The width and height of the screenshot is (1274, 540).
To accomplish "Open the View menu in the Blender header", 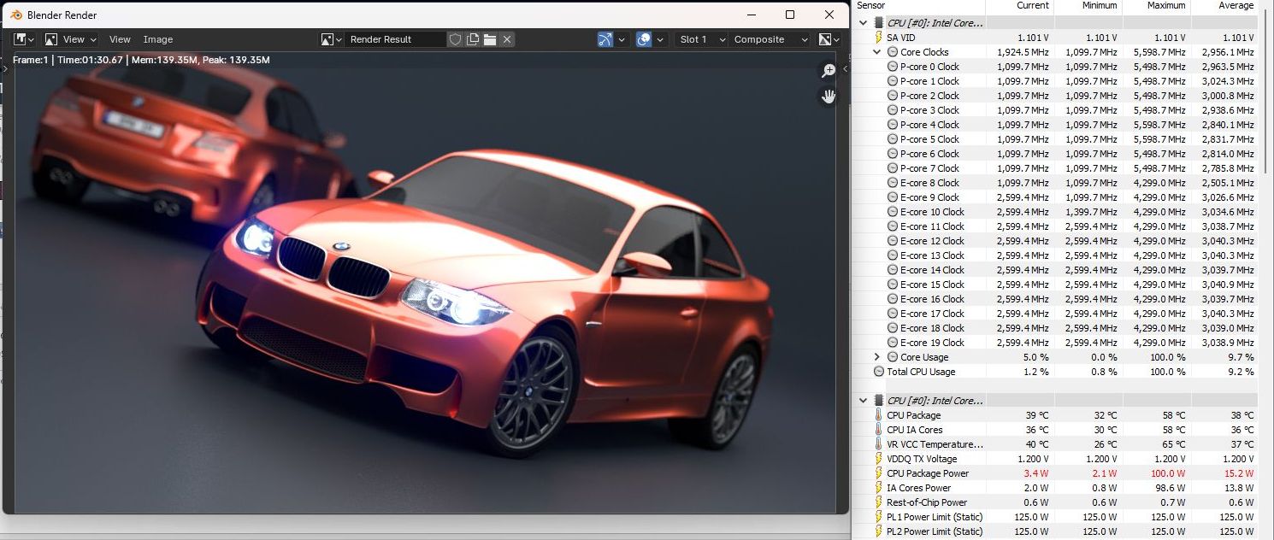I will [120, 39].
